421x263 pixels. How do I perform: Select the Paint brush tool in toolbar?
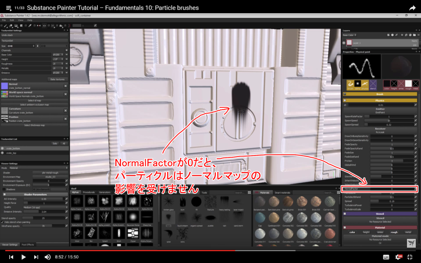tap(6, 26)
